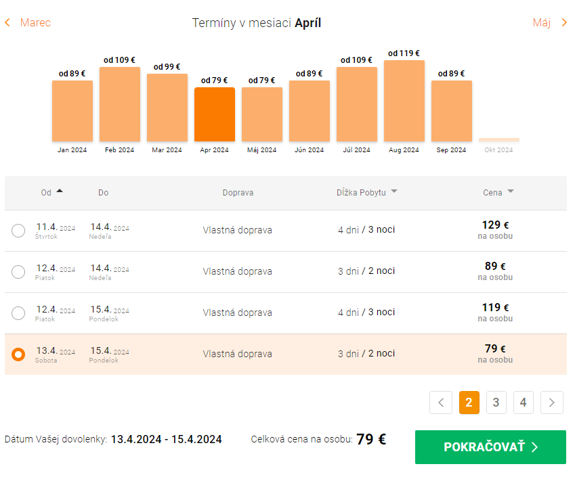Select the 12.4. to 14.4. radio option
This screenshot has width=575, height=481.
(18, 272)
